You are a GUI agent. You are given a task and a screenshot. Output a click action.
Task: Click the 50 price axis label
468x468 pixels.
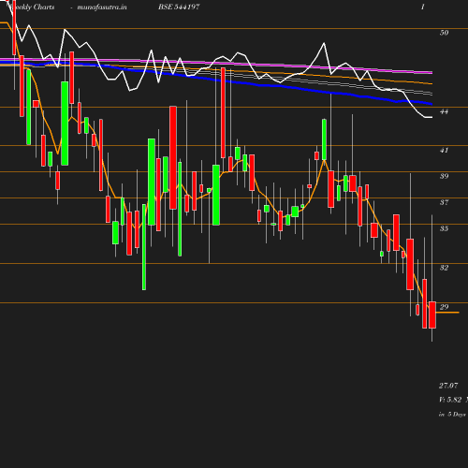[444, 33]
